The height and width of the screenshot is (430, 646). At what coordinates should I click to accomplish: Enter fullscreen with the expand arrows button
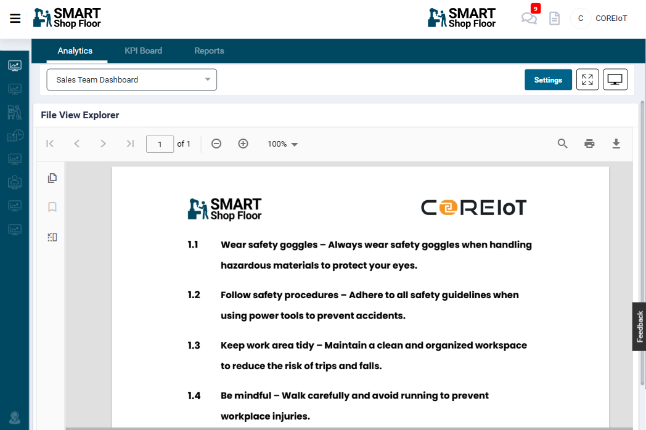587,79
